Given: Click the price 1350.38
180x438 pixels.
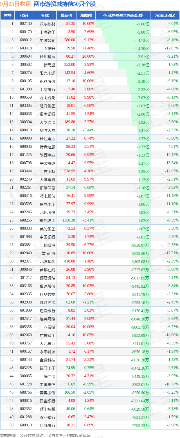Looking at the screenshot, I should (x=69, y=220).
